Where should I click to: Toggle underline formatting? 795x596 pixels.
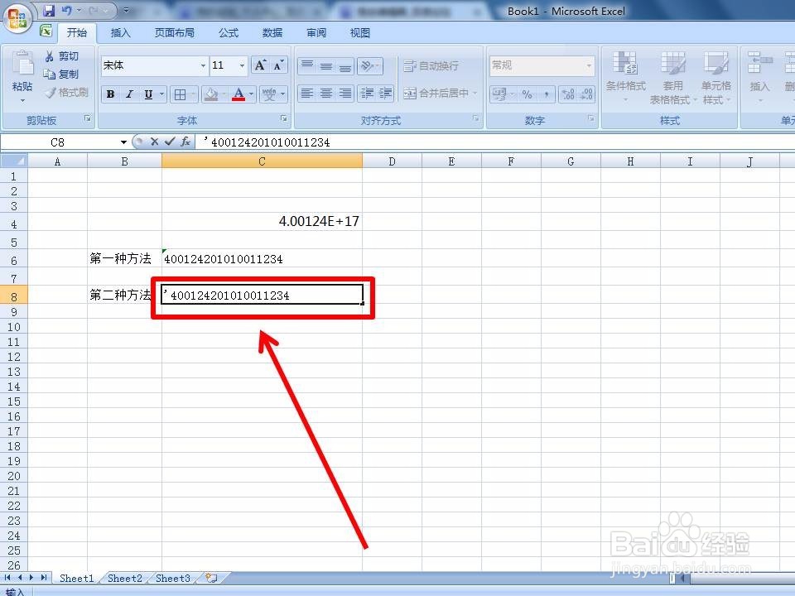[148, 94]
